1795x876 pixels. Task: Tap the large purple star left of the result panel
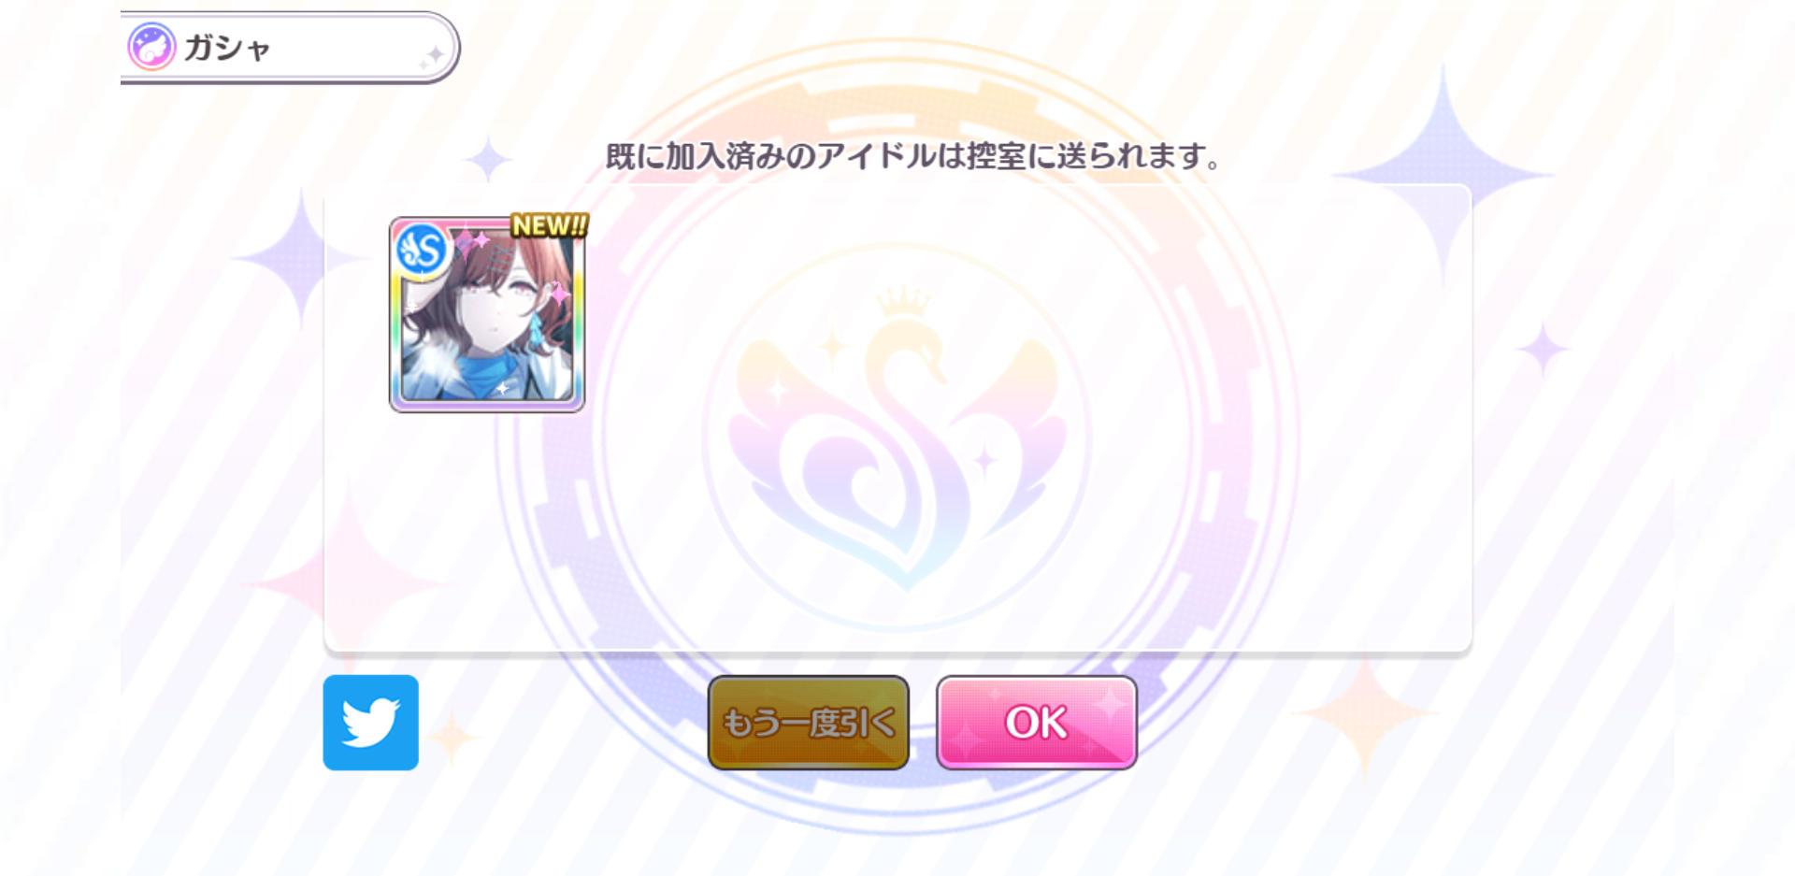(299, 259)
